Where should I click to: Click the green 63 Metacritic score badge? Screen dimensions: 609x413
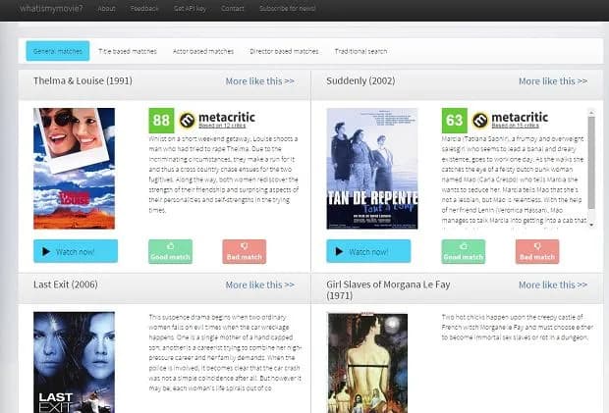(454, 121)
